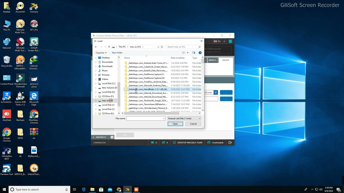This screenshot has height=193, width=344.
Task: Select the Google Chrome desktop icon
Action: click(7, 135)
